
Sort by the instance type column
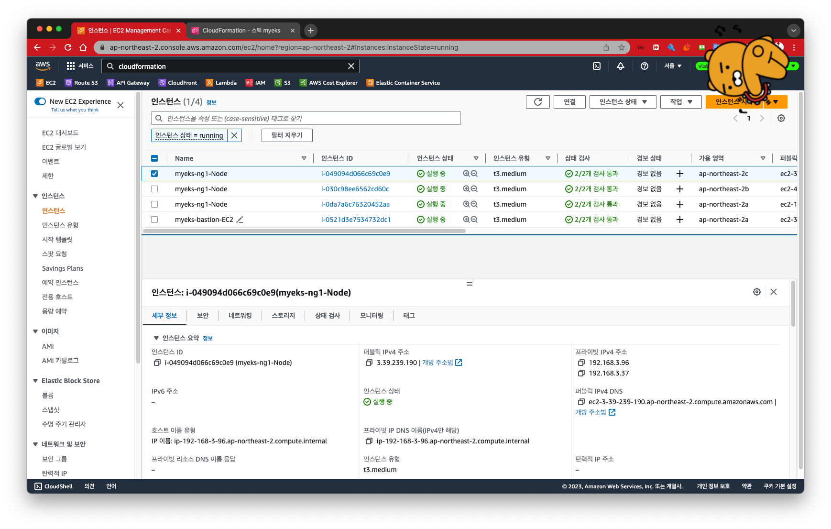tap(548, 158)
